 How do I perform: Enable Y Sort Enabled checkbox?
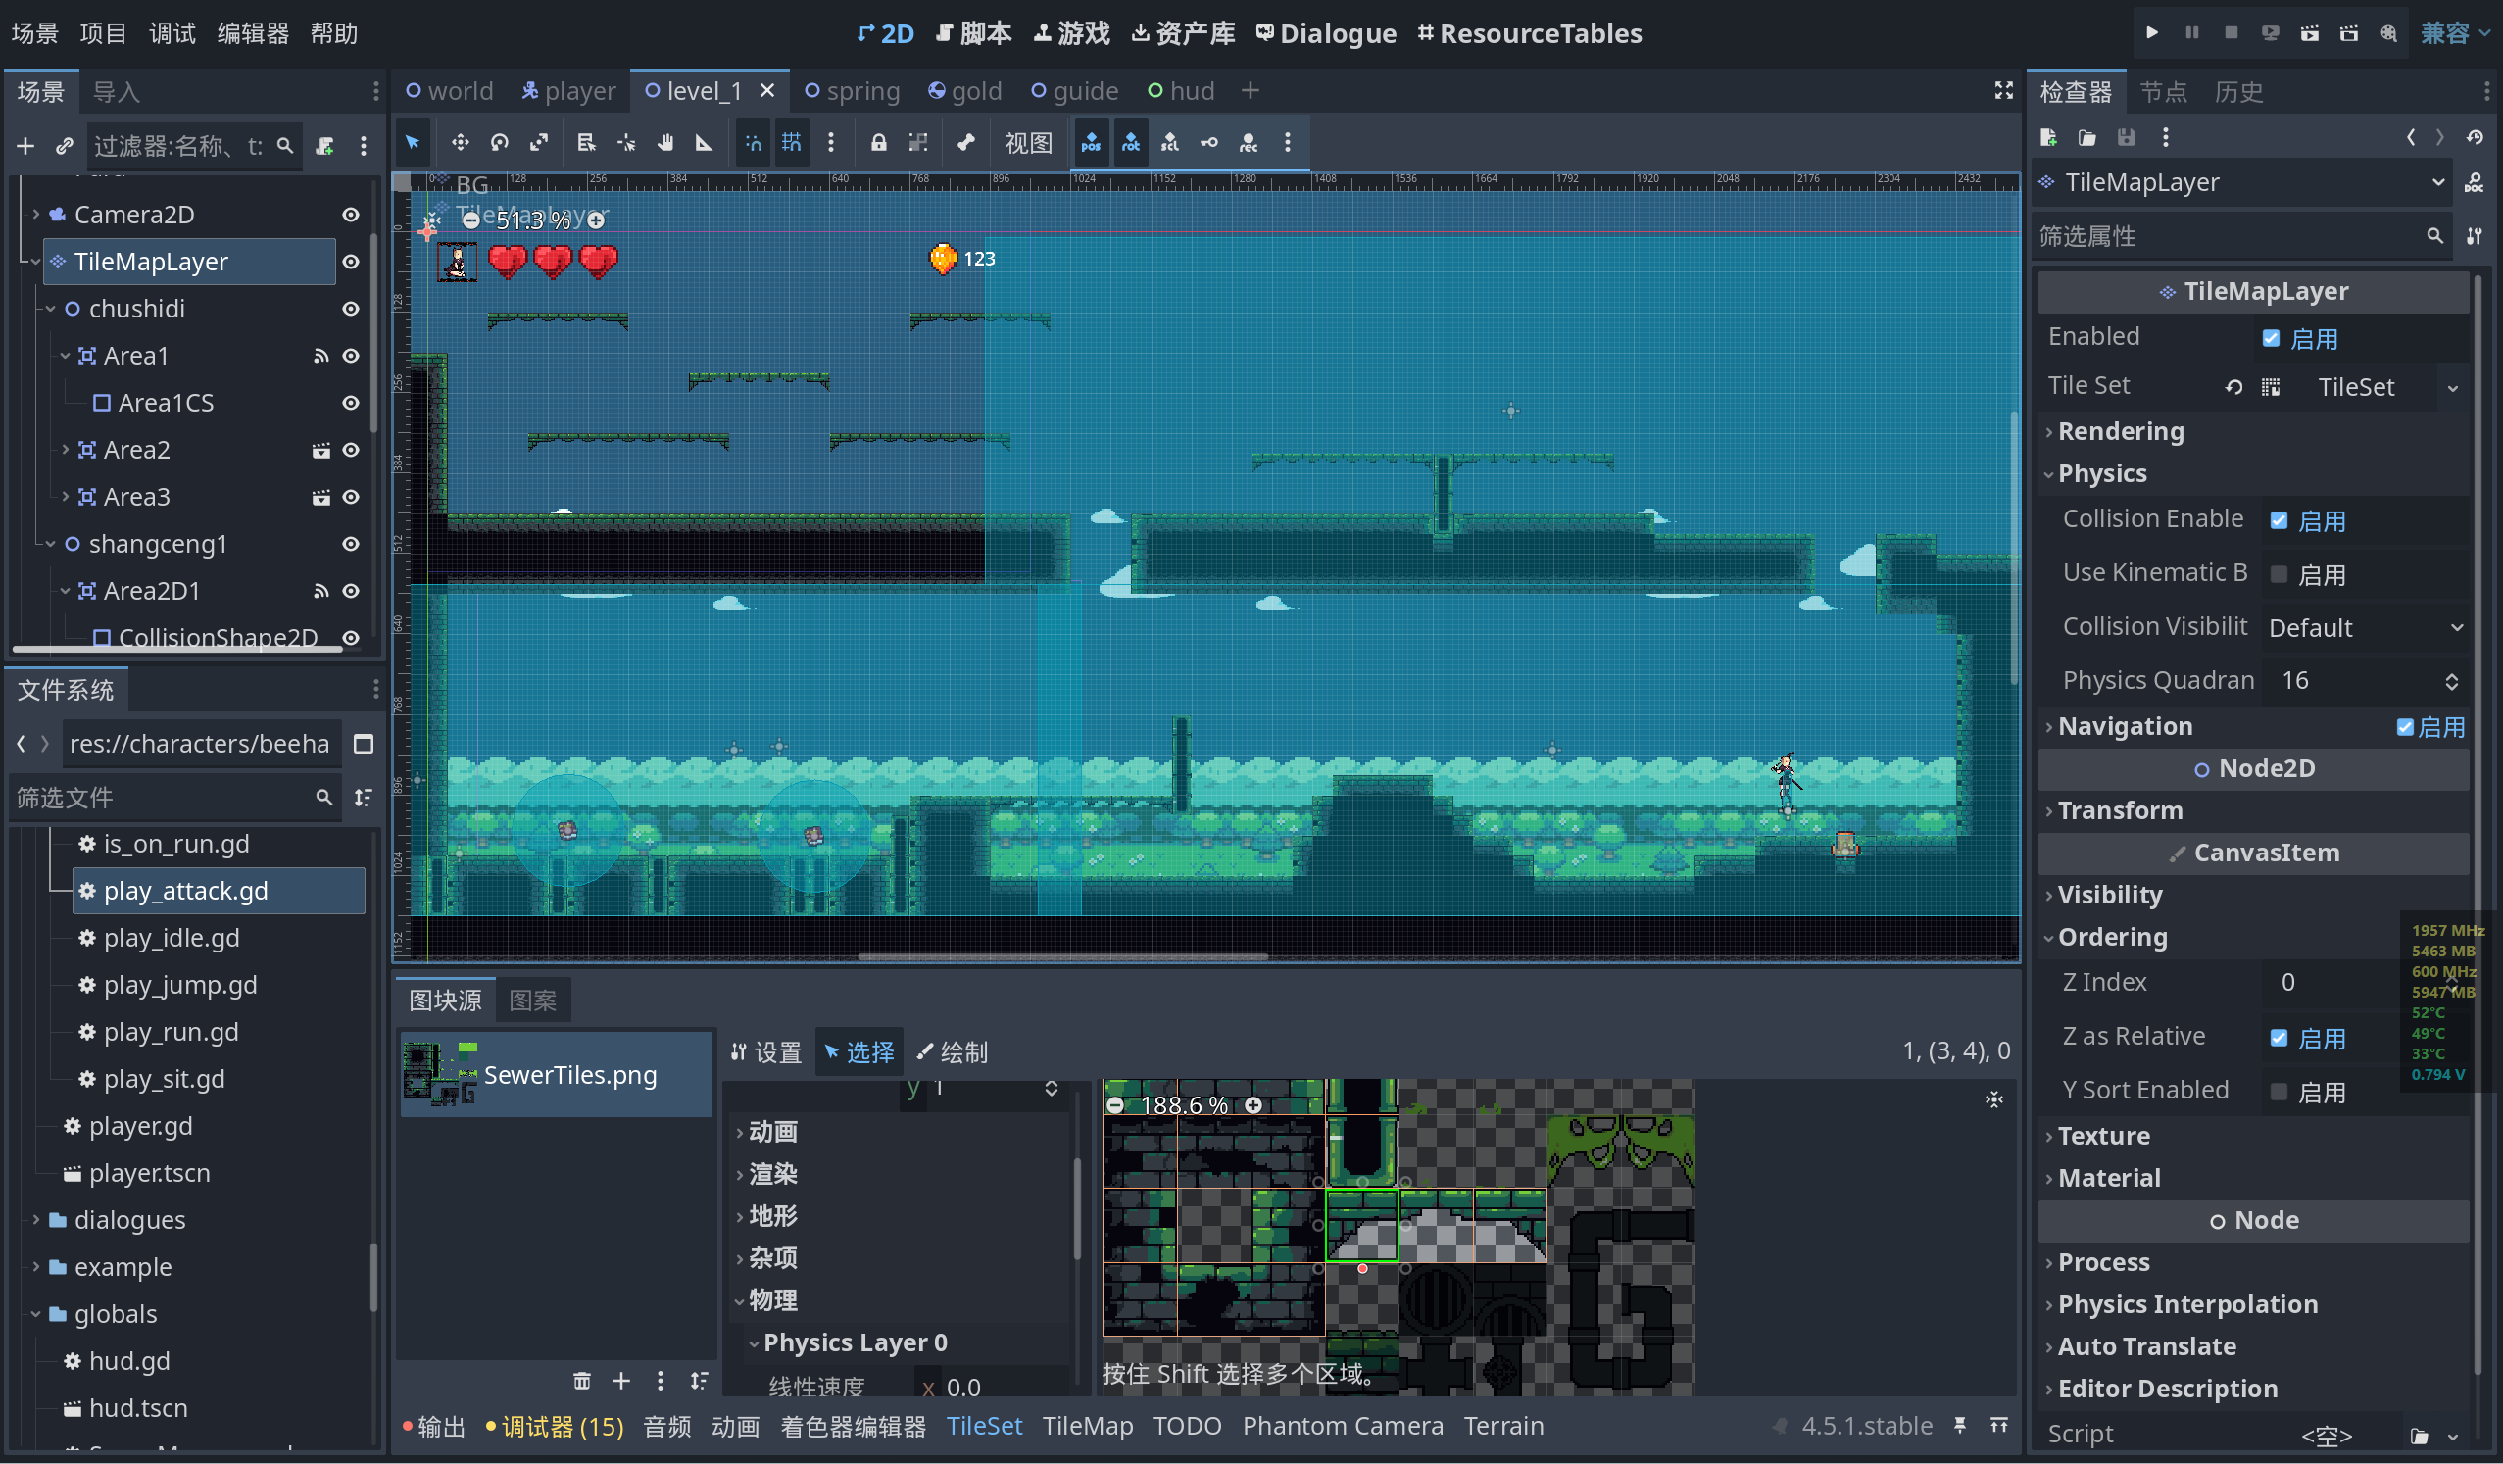[2279, 1092]
